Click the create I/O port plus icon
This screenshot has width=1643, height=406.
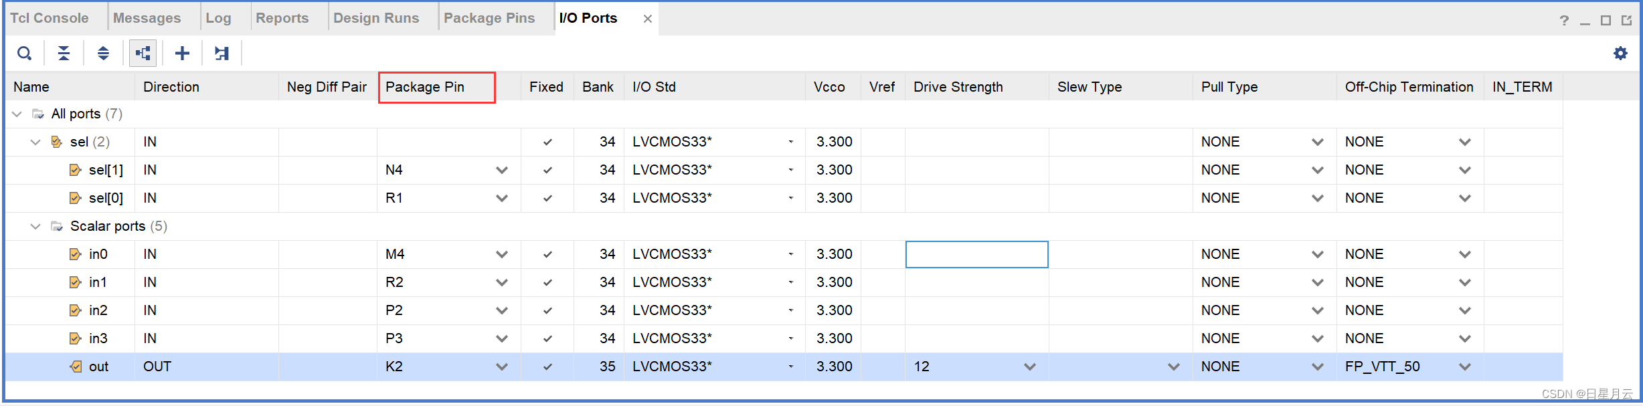182,53
